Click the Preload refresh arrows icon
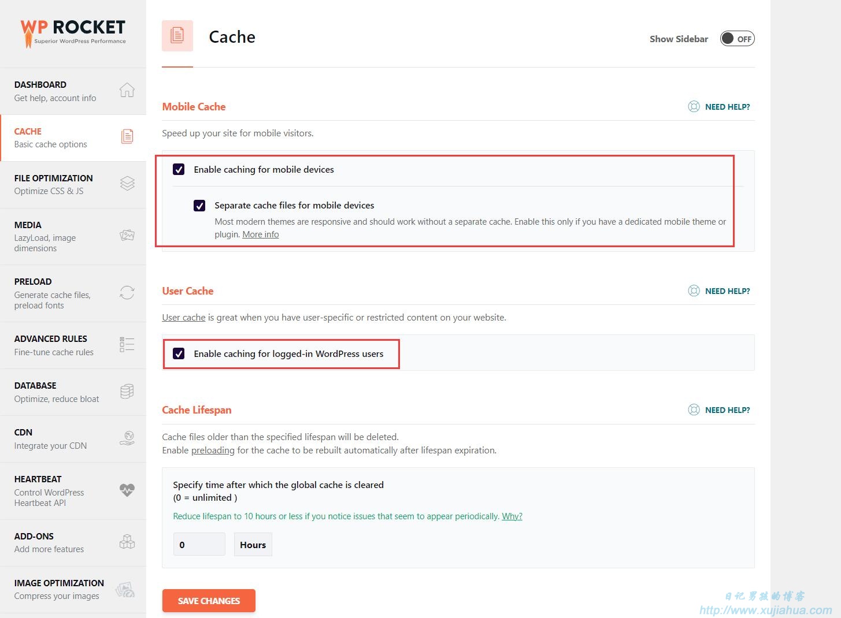 pos(127,292)
